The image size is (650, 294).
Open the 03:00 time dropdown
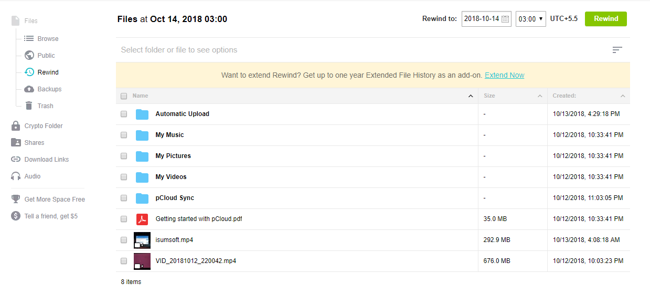pyautogui.click(x=531, y=19)
